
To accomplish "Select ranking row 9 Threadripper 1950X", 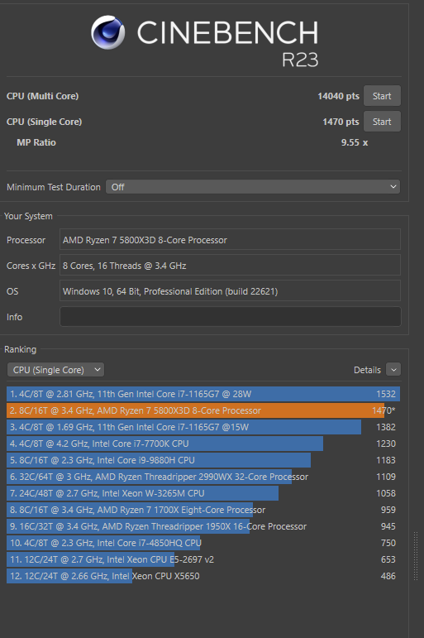I will coord(203,526).
